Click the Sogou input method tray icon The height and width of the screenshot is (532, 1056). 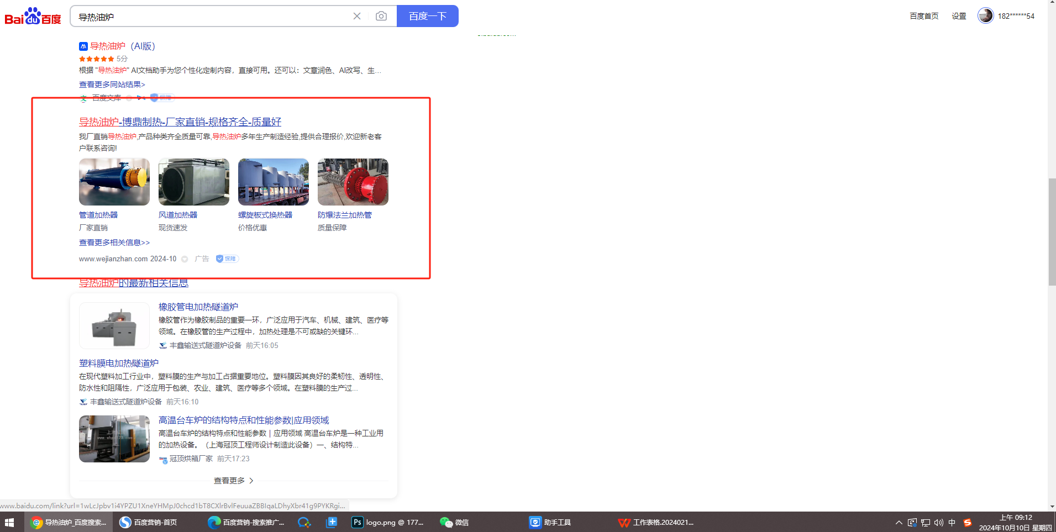click(967, 523)
